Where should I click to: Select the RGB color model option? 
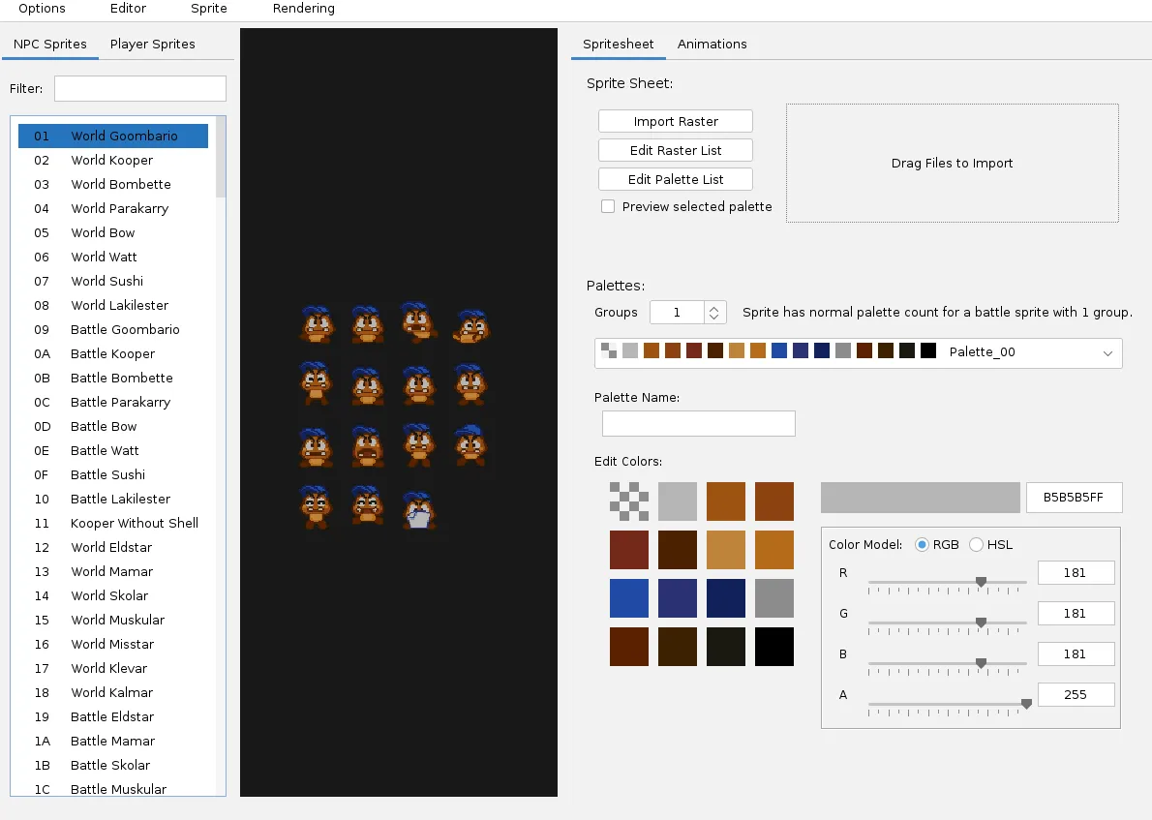point(922,544)
